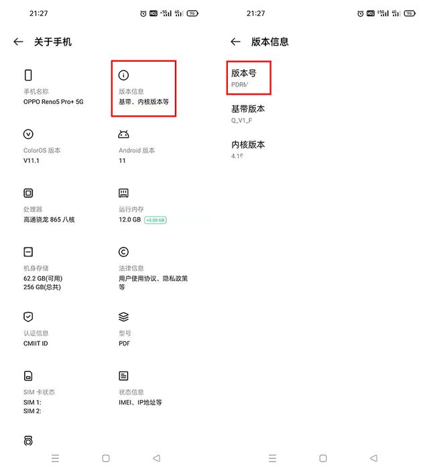This screenshot has height=467, width=429.
Task: Tap the phone icon above 手机名称
Action: pos(28,75)
